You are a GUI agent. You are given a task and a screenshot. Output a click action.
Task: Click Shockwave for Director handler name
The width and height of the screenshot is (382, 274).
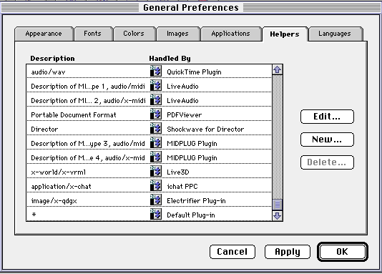(x=205, y=129)
